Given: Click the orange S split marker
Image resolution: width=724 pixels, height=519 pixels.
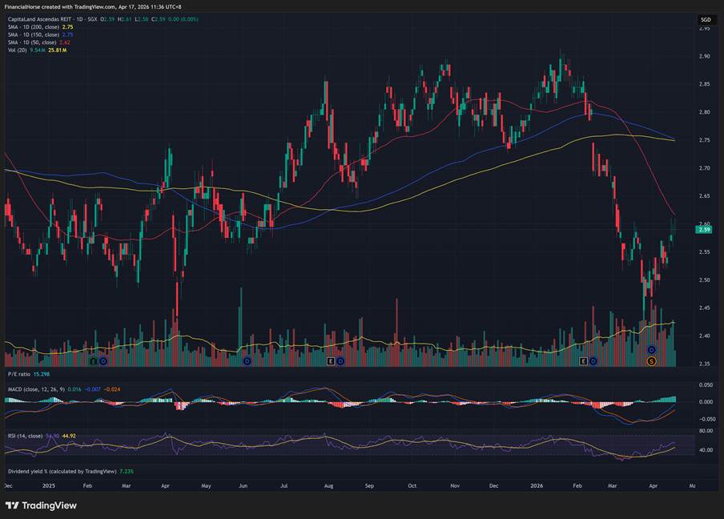Looking at the screenshot, I should click(x=651, y=362).
